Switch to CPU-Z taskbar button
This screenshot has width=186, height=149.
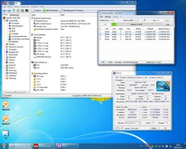point(67,146)
